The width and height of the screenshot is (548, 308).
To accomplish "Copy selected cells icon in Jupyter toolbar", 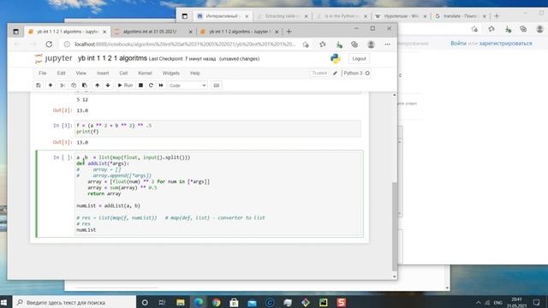I will pos(74,86).
